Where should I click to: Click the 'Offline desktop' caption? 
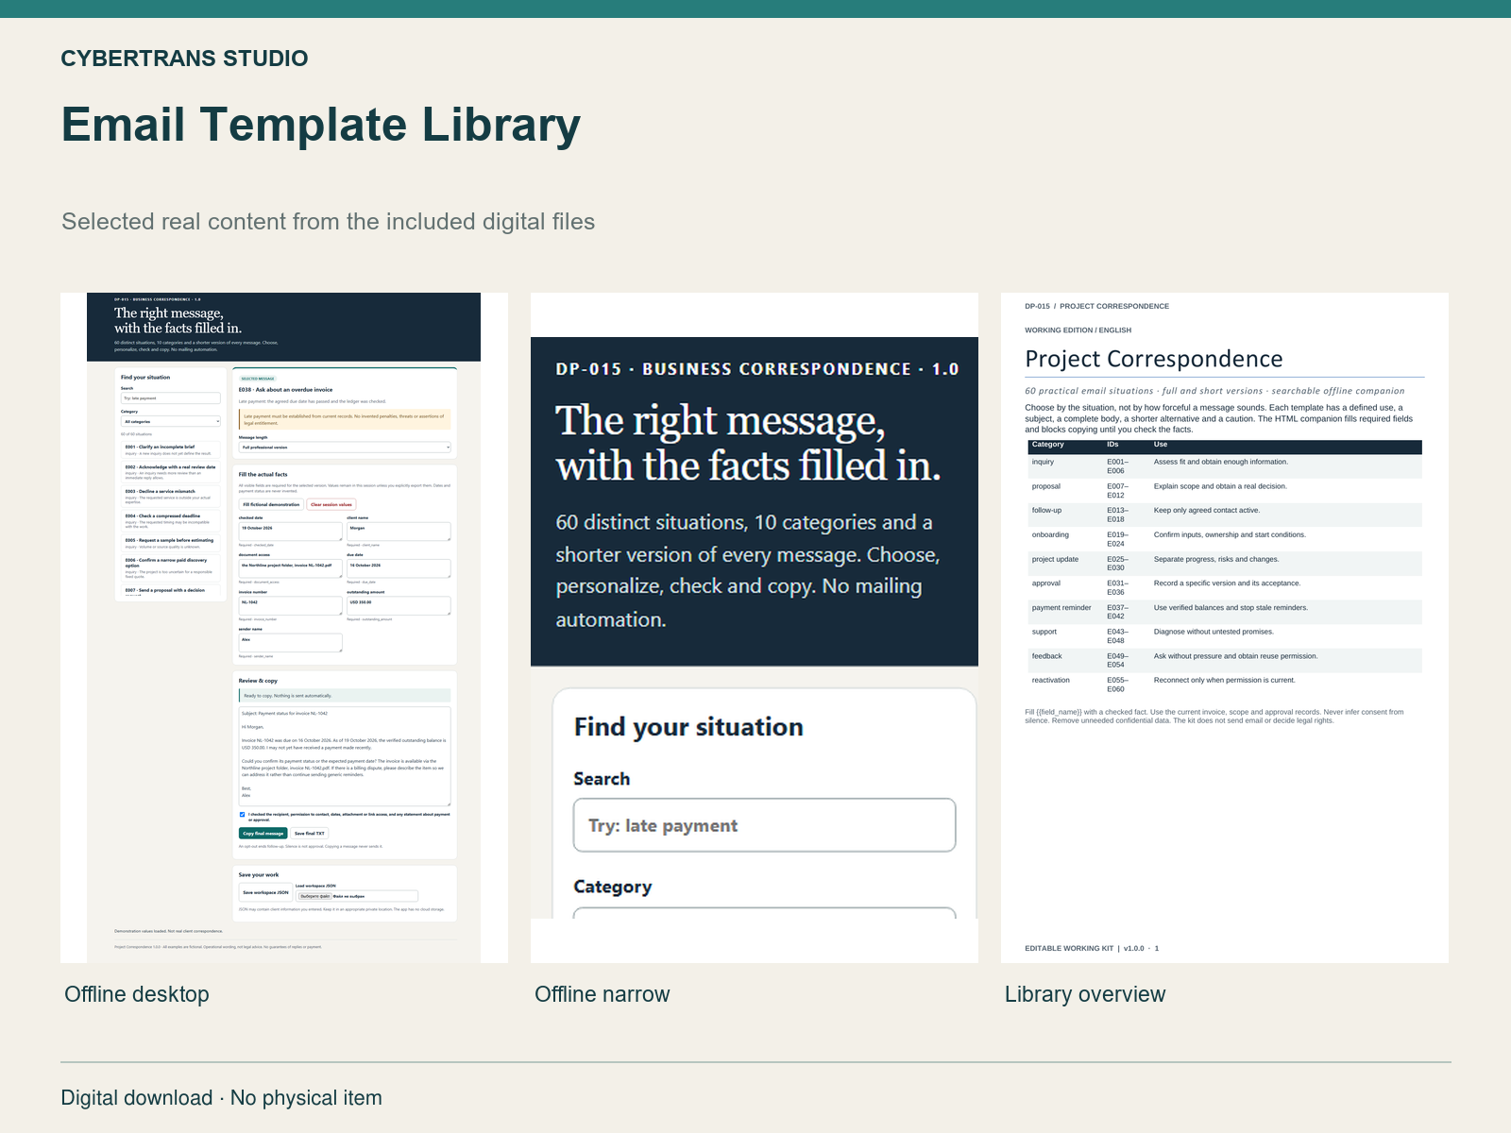tap(137, 994)
